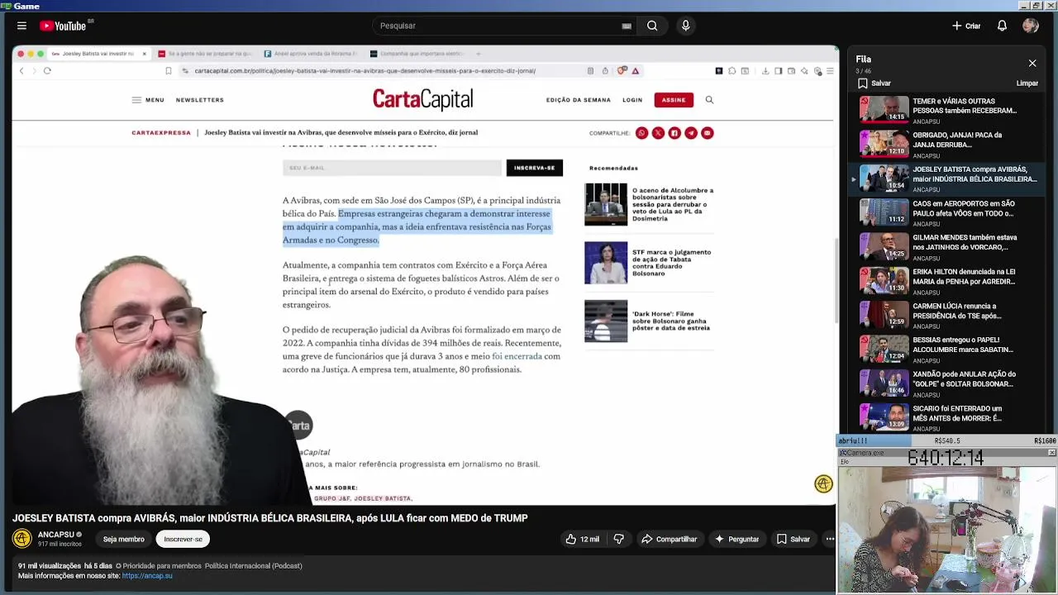Open YouTube notifications bell
The height and width of the screenshot is (595, 1058).
1002,26
